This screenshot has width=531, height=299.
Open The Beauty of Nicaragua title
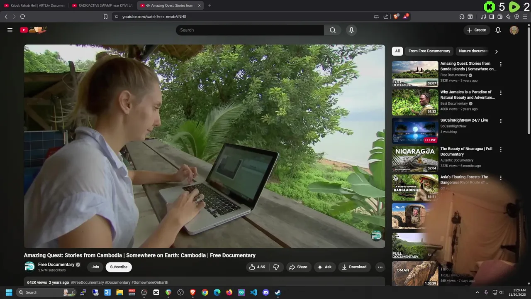click(466, 152)
